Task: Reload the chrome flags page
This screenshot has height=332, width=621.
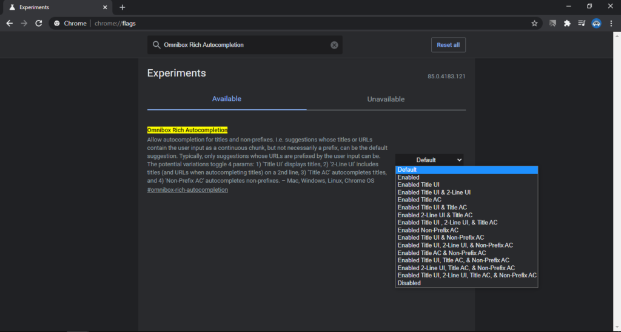Action: point(39,23)
